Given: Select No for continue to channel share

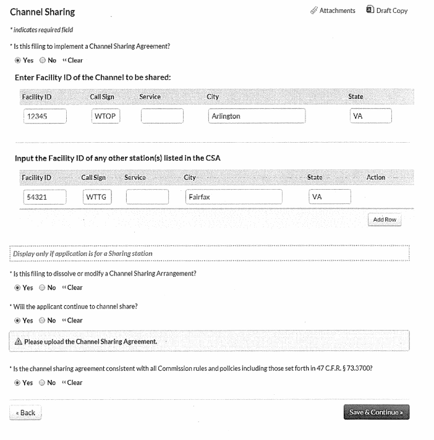Looking at the screenshot, I should click(x=42, y=320).
